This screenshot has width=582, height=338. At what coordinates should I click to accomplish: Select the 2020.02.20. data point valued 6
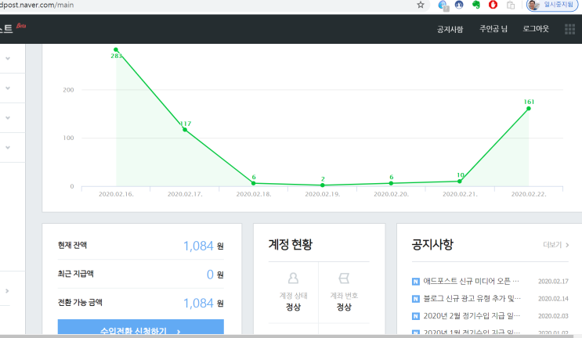pyautogui.click(x=391, y=183)
